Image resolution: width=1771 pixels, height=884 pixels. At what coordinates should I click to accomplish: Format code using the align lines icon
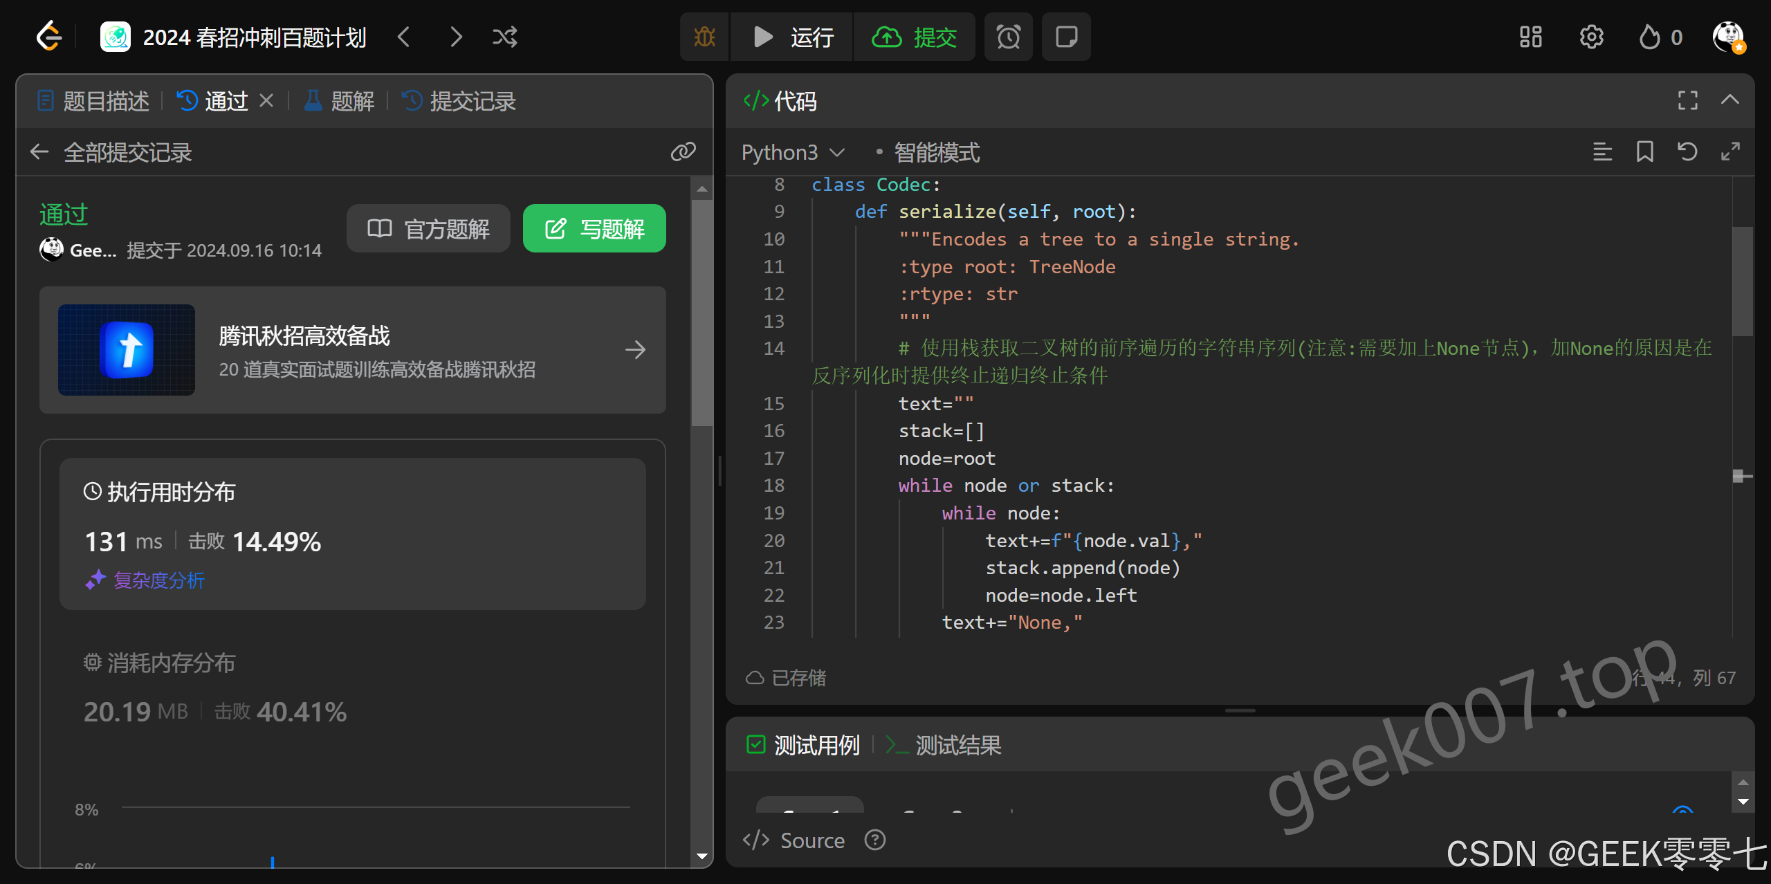tap(1602, 151)
